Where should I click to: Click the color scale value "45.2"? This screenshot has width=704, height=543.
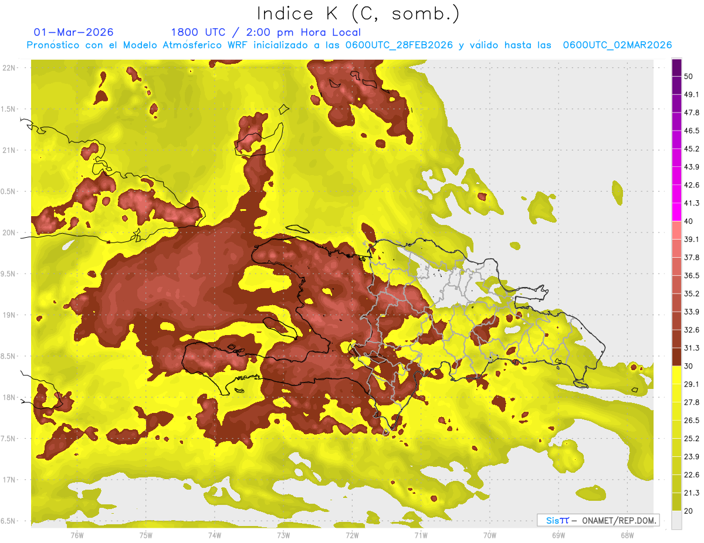(x=692, y=149)
